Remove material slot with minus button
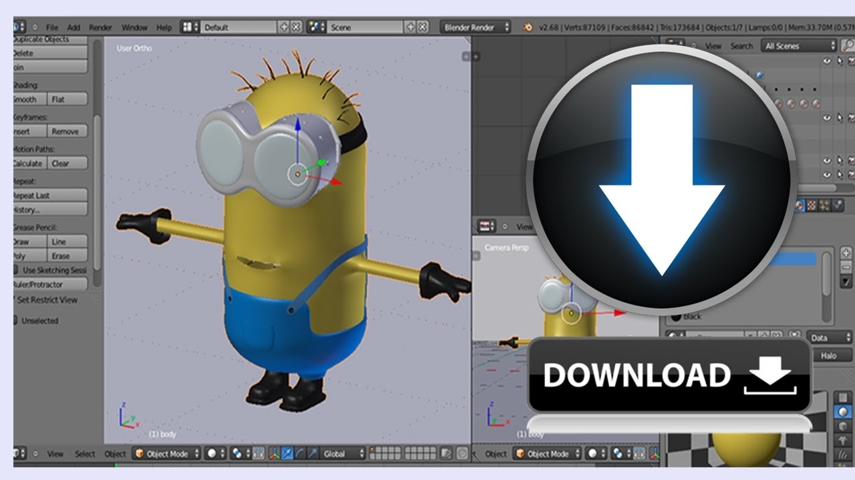The image size is (855, 480). point(846,267)
